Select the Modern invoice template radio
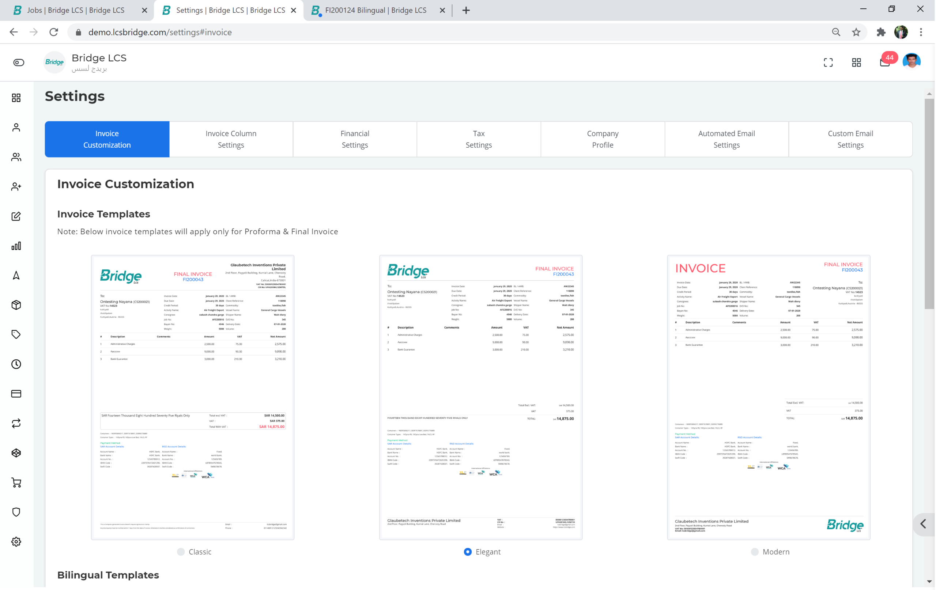Image resolution: width=936 pixels, height=590 pixels. pyautogui.click(x=755, y=552)
